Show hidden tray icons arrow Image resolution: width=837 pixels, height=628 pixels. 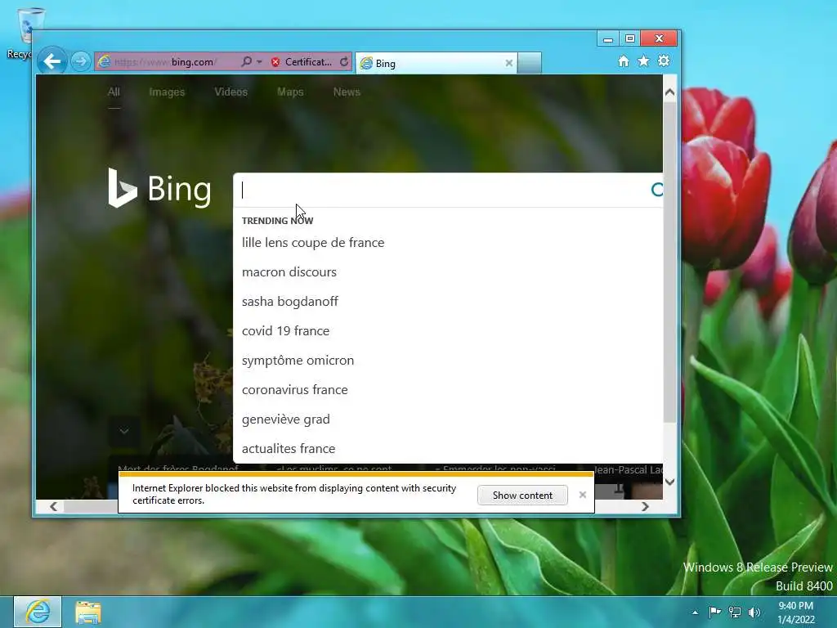[x=695, y=612]
